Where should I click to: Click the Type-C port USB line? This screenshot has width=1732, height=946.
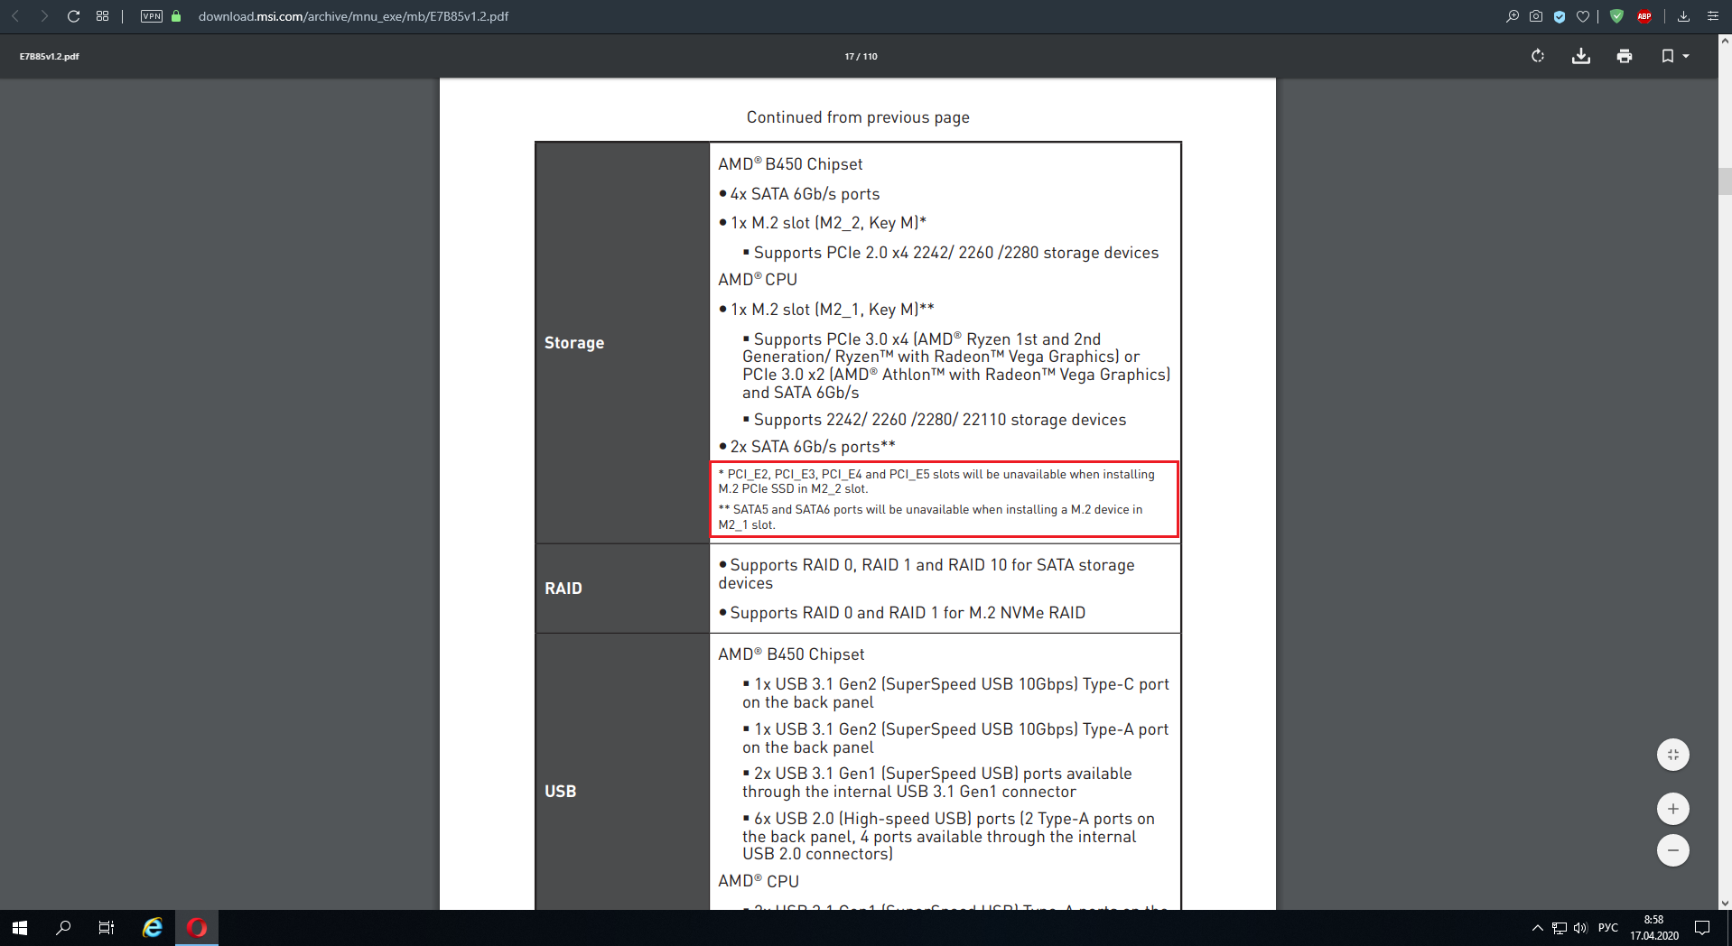click(x=955, y=693)
